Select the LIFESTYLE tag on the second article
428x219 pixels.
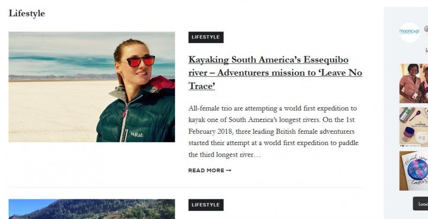[205, 205]
